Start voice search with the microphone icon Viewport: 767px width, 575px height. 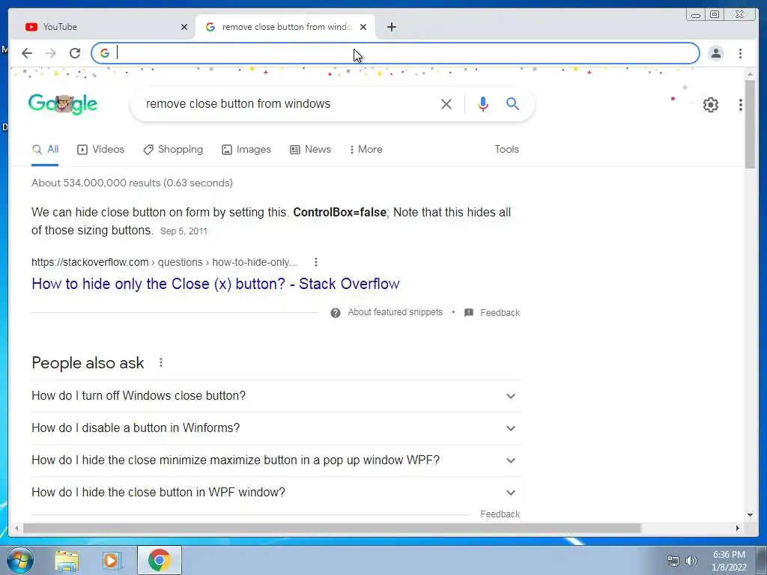click(x=483, y=103)
